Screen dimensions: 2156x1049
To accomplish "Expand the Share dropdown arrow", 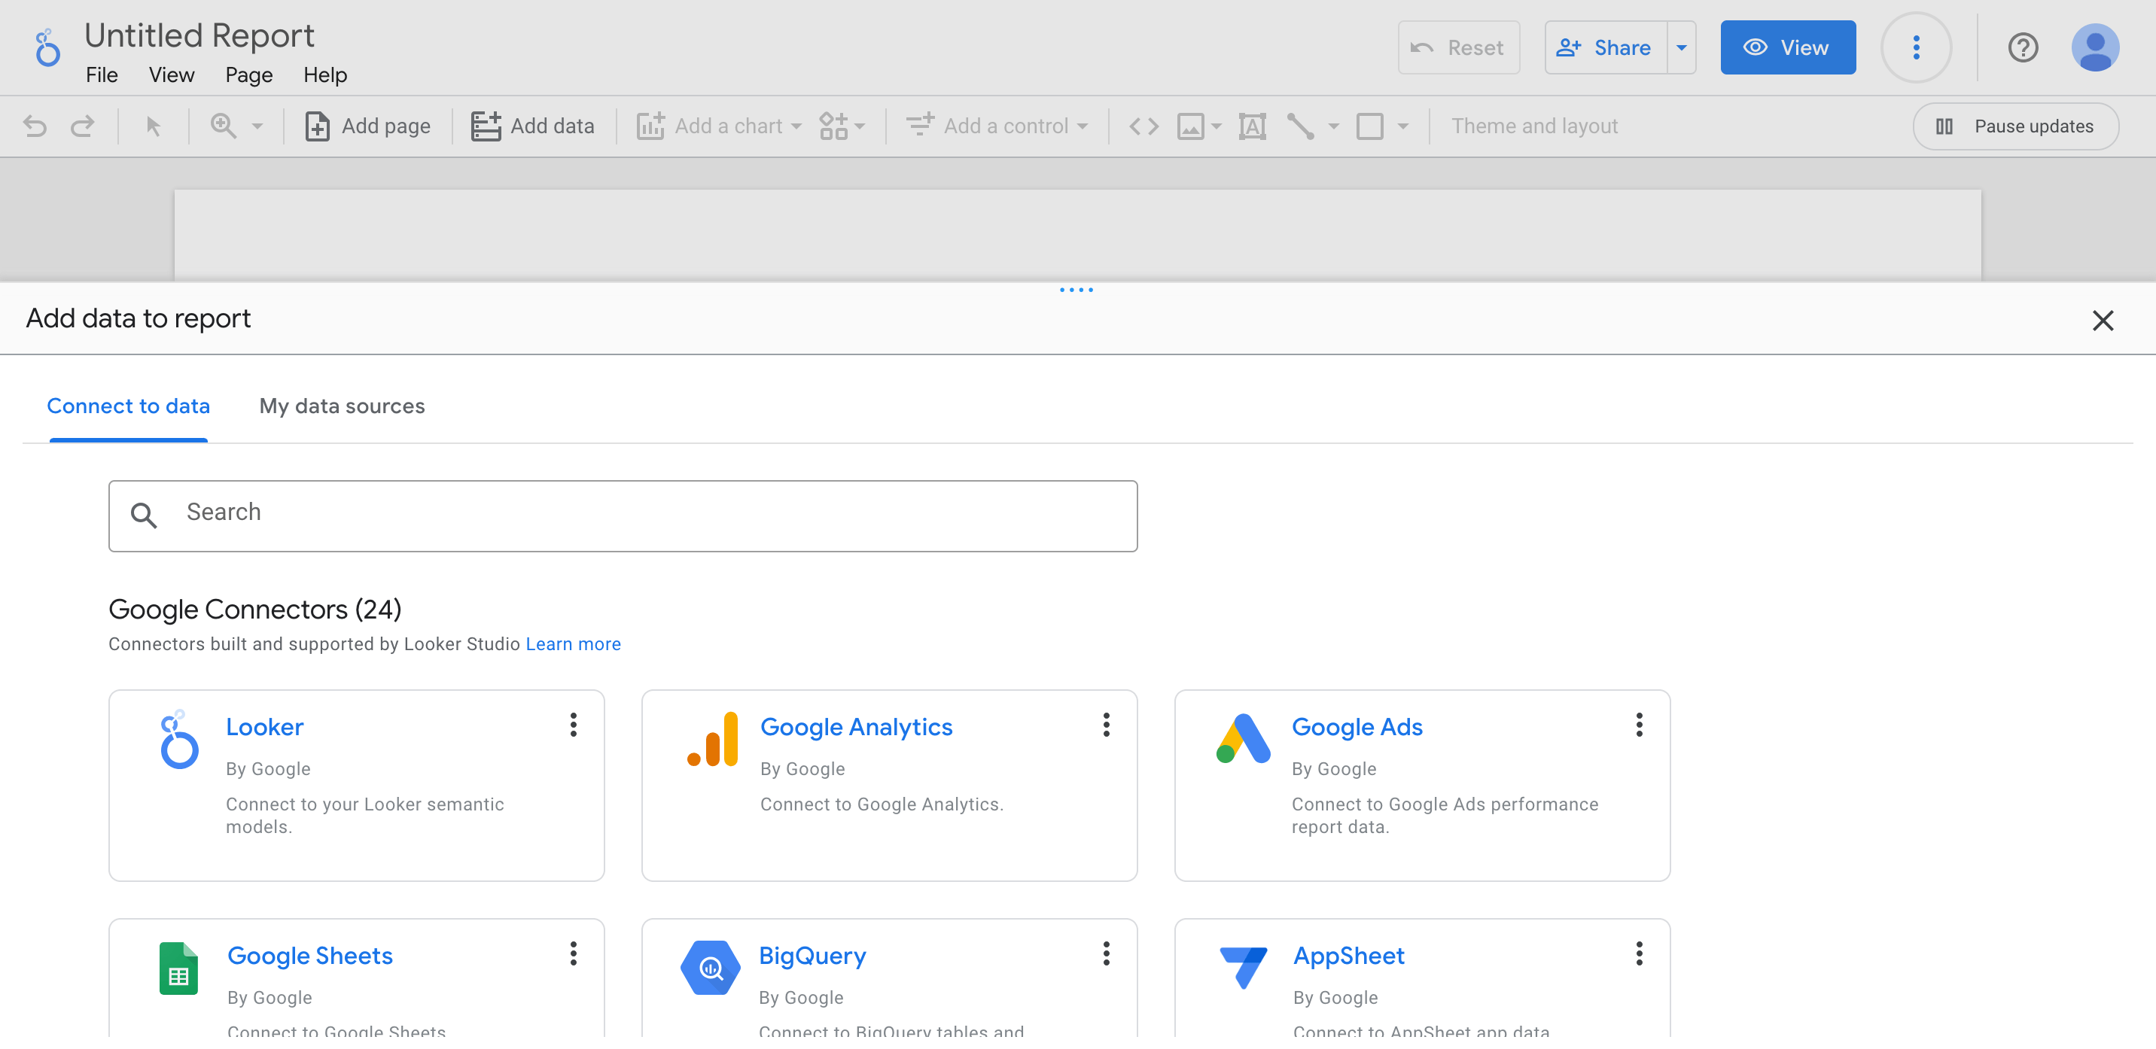I will (1680, 47).
